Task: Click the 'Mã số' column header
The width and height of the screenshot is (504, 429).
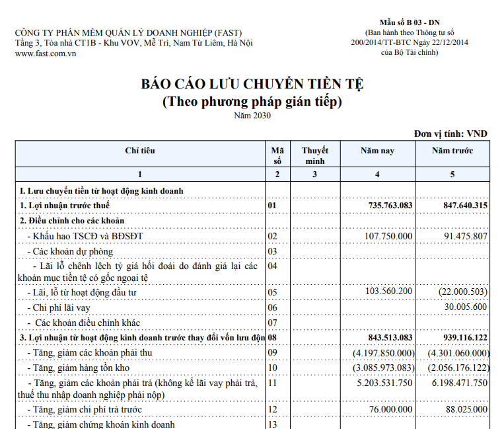Action: pos(277,155)
